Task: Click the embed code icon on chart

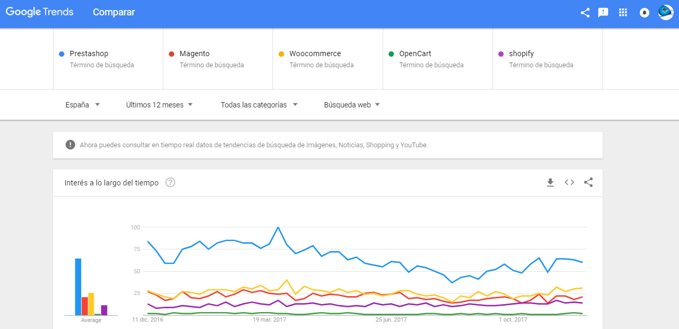Action: pos(569,183)
